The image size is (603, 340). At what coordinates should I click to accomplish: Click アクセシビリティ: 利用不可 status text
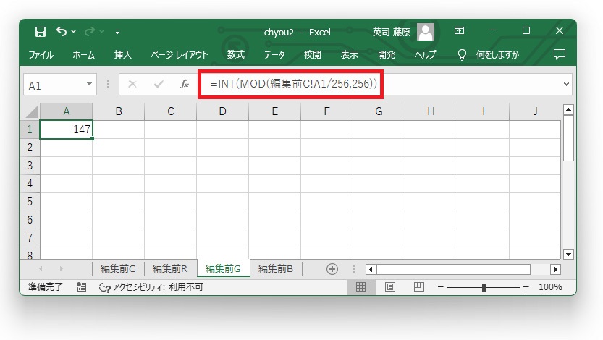151,287
